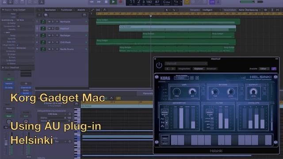Click the Helsinki Output LEVEL knob

click(253, 92)
